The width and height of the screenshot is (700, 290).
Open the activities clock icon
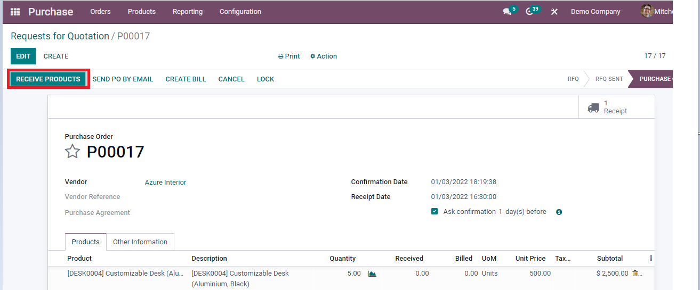pos(529,12)
